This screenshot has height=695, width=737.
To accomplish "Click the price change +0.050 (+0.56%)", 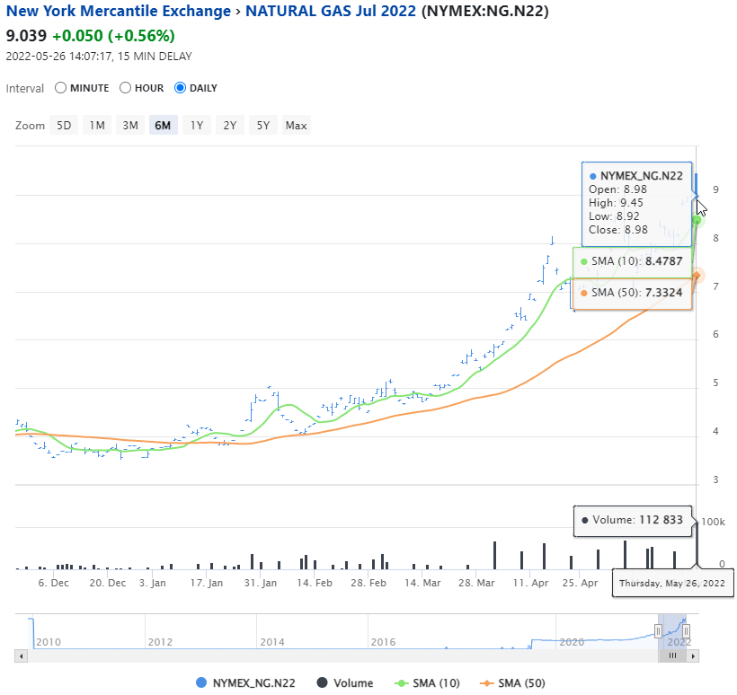I will (x=113, y=36).
